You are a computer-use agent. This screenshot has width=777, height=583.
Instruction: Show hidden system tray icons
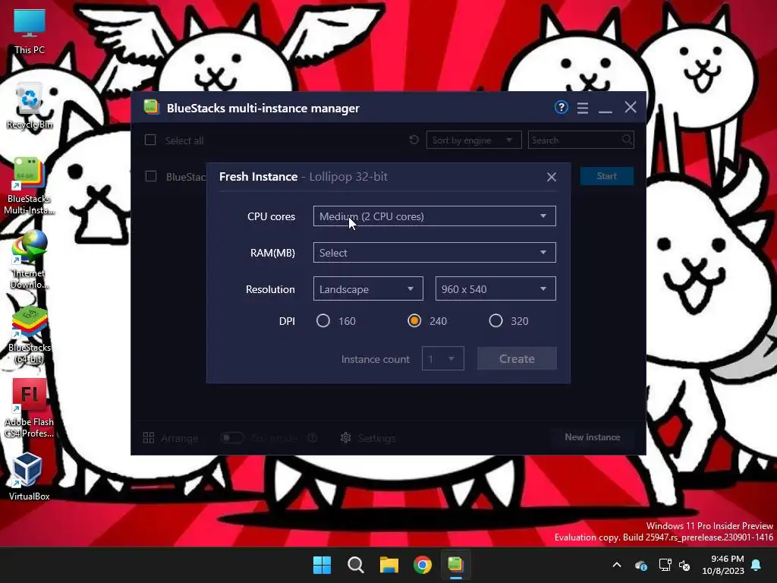coord(617,565)
